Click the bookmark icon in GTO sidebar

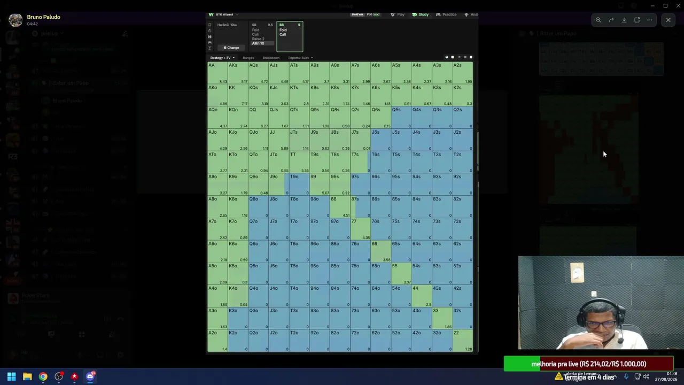209,25
